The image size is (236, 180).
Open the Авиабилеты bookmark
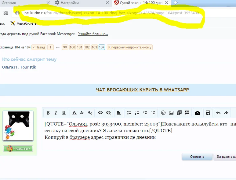click(x=24, y=23)
